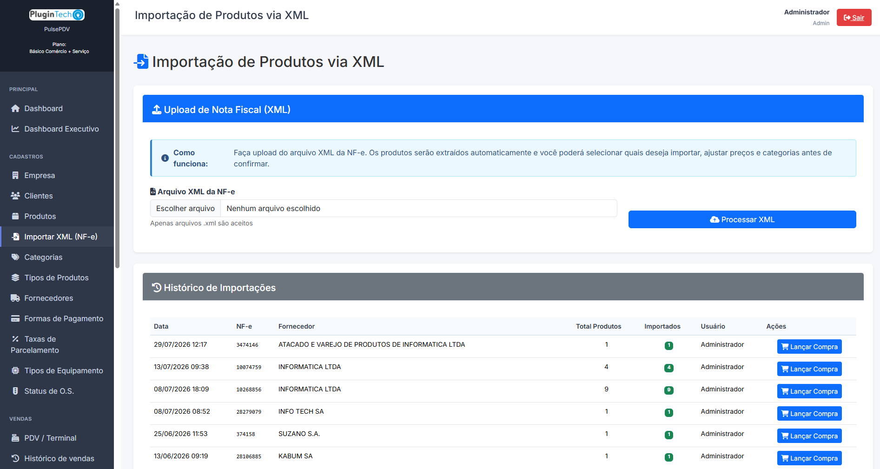Click the history icon in Histórico header
Viewport: 880px width, 469px height.
coord(157,288)
